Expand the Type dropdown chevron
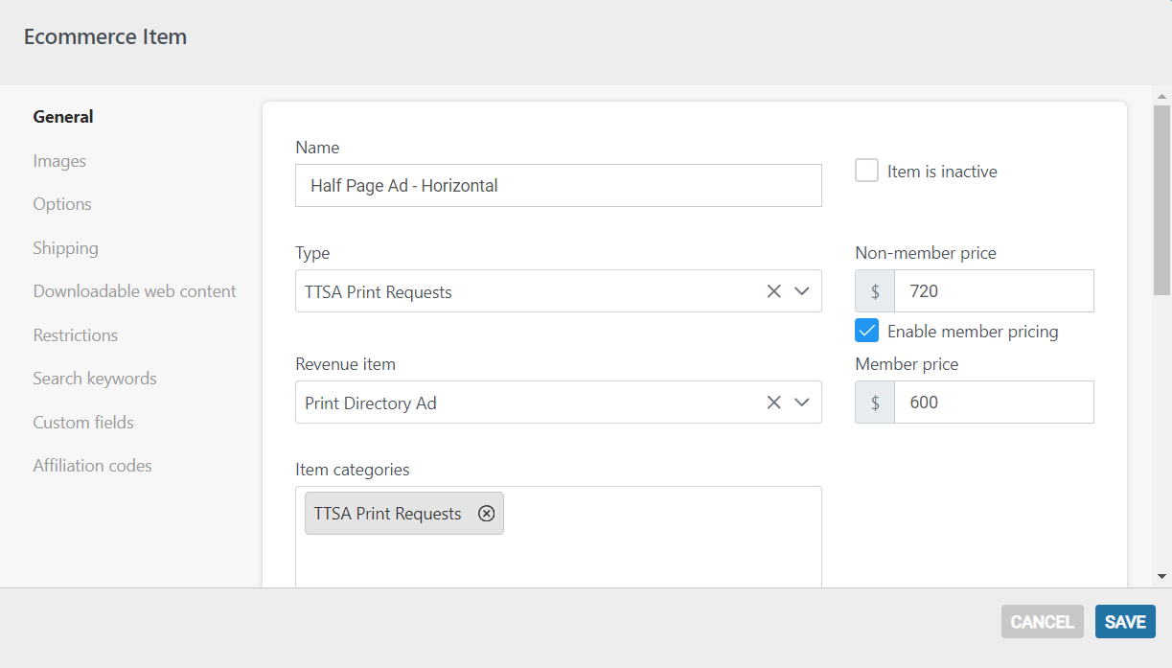Viewport: 1172px width, 668px height. pos(802,291)
